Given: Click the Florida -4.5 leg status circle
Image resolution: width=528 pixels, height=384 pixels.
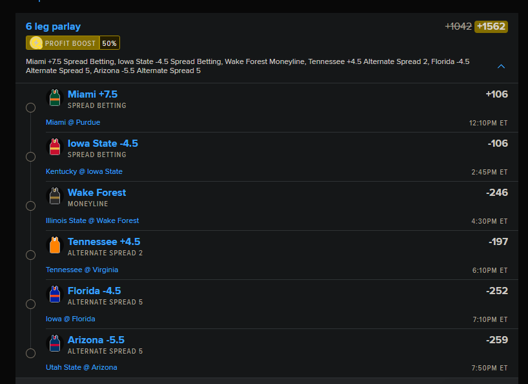Looking at the screenshot, I should coord(30,304).
